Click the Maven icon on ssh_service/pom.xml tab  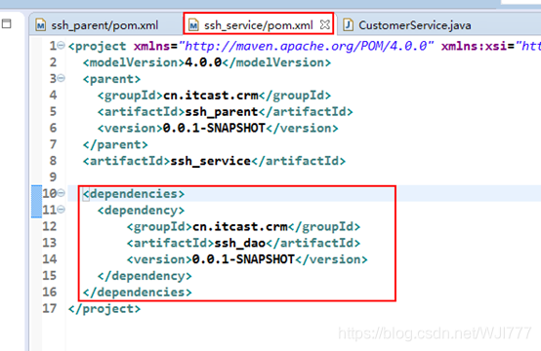pyautogui.click(x=193, y=25)
